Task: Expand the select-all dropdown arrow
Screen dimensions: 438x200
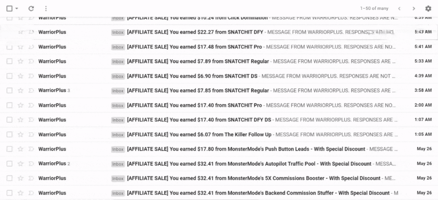Action: click(x=17, y=9)
